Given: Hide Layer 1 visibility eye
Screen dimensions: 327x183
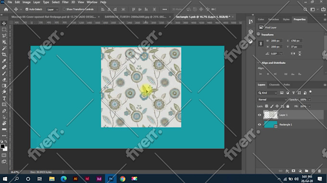Looking at the screenshot, I should (259, 115).
